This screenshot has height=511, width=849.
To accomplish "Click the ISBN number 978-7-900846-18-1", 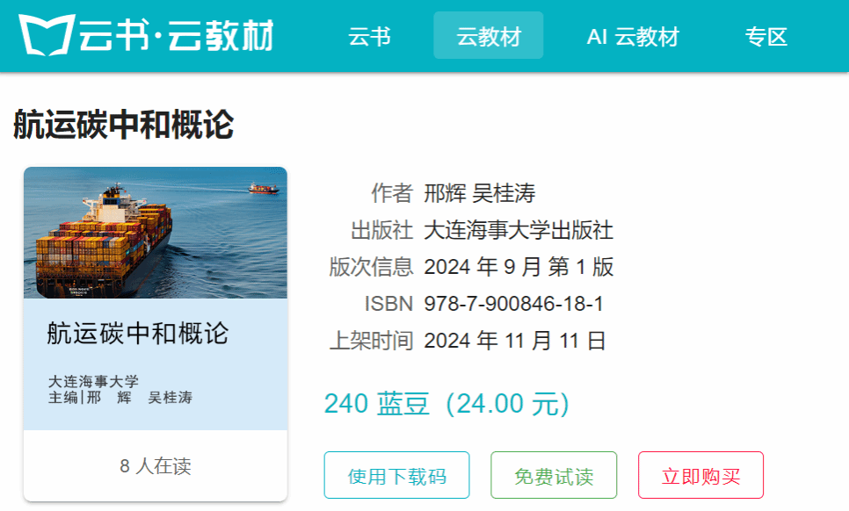I will coord(513,304).
